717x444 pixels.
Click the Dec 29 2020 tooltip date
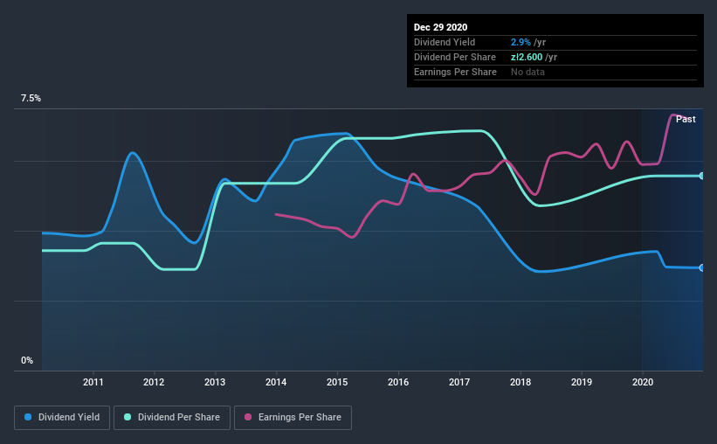(440, 27)
